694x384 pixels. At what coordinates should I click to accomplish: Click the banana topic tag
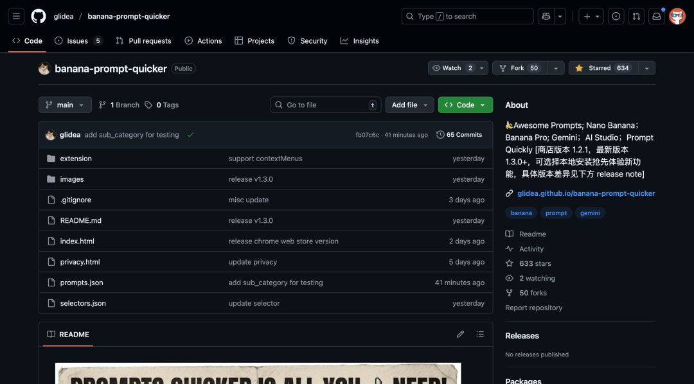coord(521,213)
